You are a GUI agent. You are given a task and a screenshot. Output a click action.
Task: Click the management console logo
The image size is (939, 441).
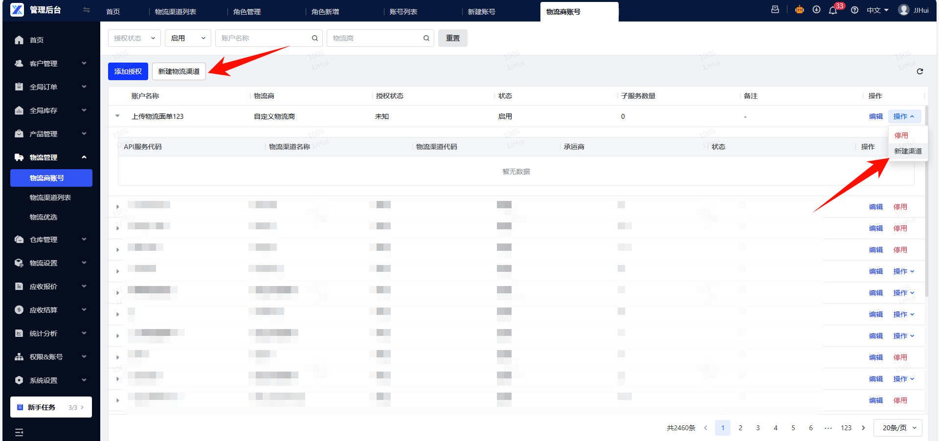pyautogui.click(x=17, y=10)
